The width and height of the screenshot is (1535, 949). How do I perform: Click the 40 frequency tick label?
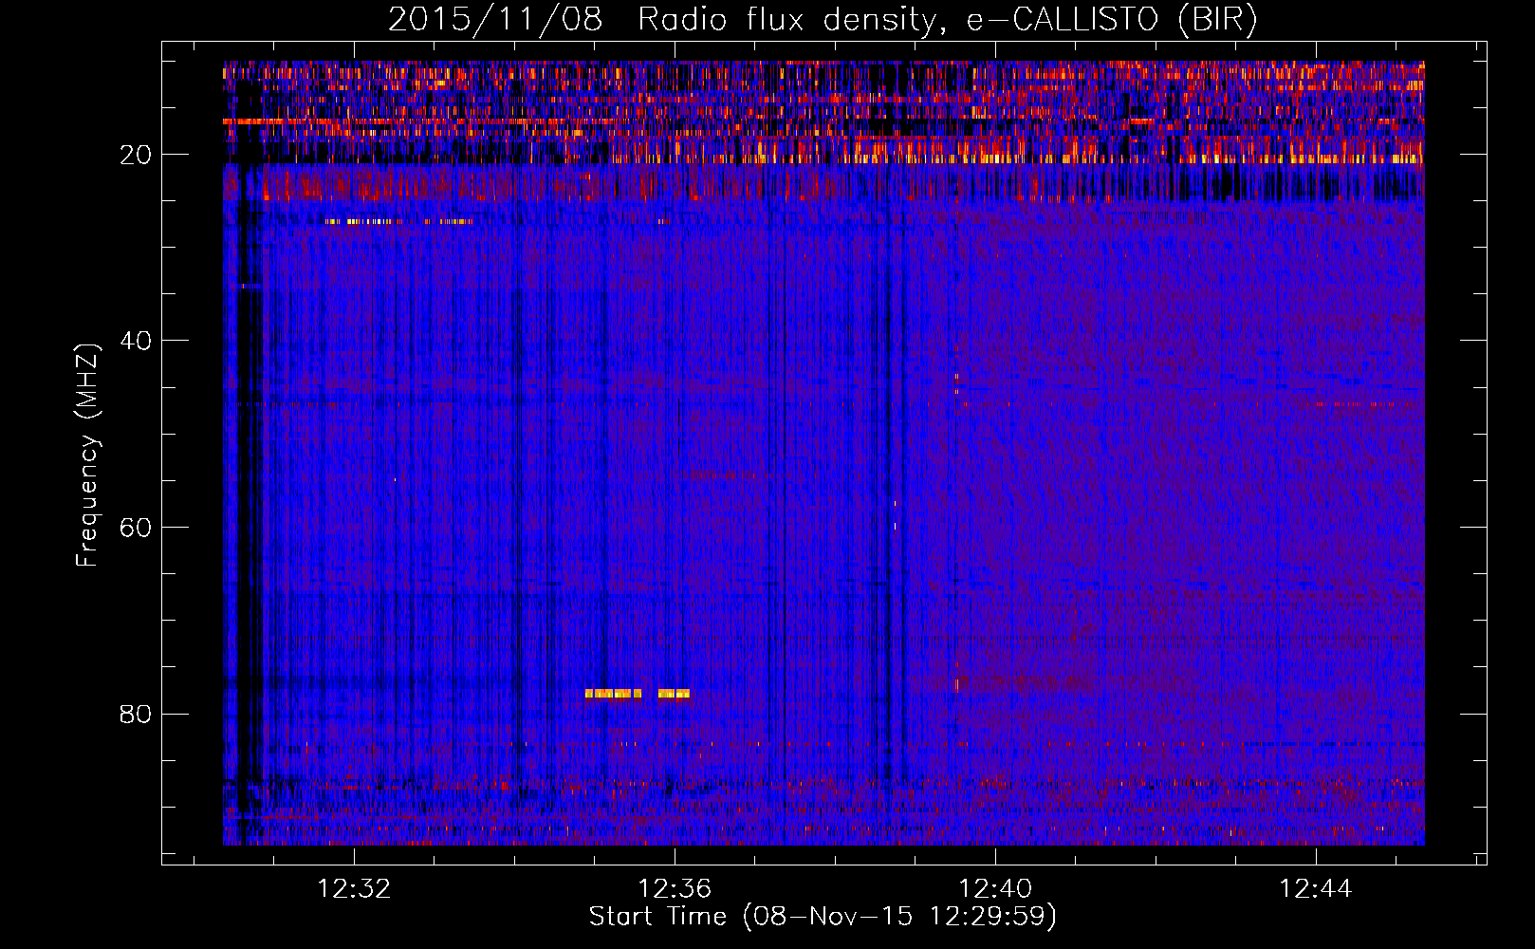point(137,341)
